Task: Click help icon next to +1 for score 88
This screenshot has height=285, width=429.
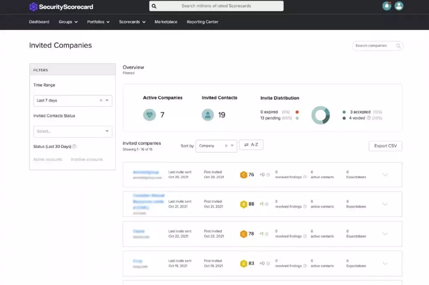Action: 267,204
